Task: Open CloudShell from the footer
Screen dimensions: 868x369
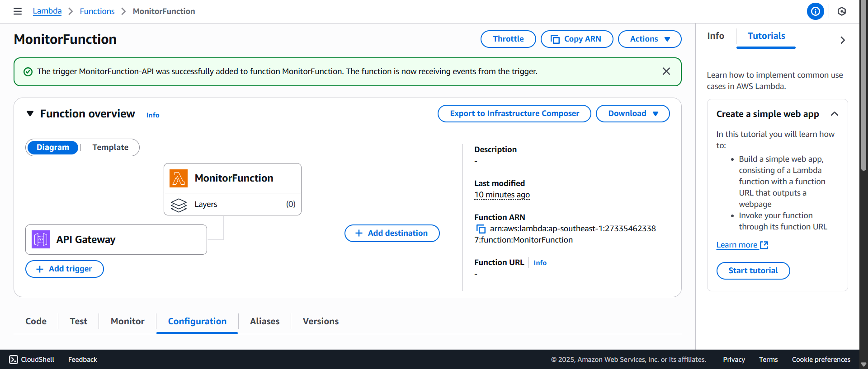Action: (x=32, y=360)
